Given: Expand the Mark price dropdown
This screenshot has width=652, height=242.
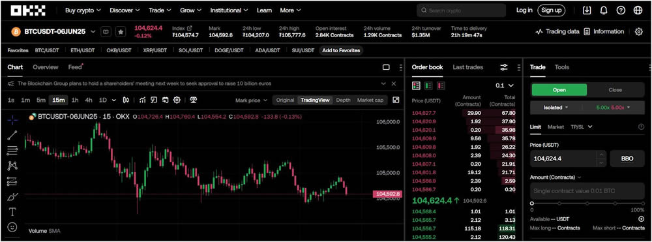Looking at the screenshot, I should 251,100.
